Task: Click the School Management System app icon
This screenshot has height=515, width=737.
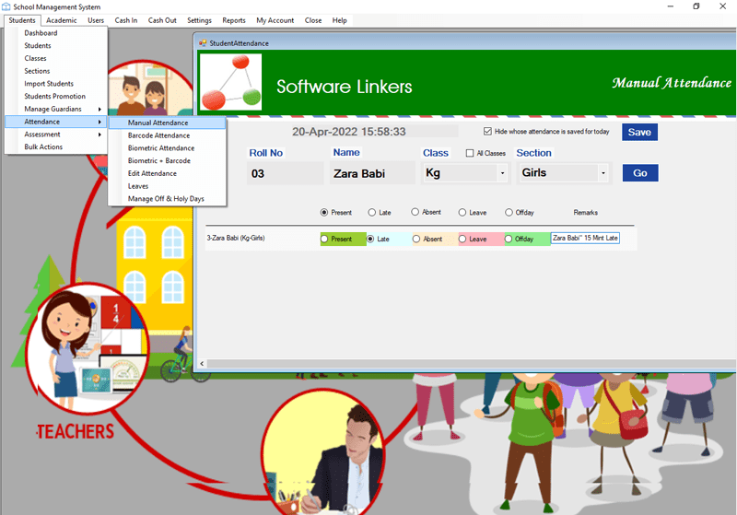Action: [6, 6]
